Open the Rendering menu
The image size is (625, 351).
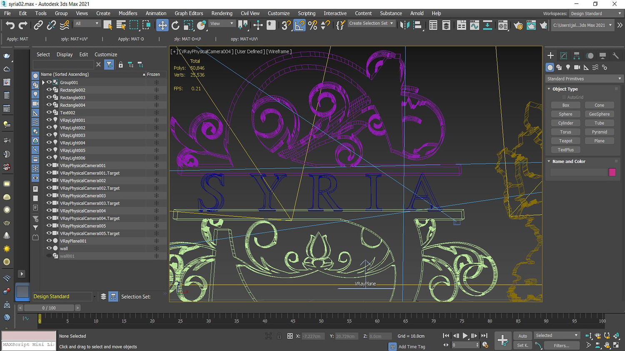[222, 13]
